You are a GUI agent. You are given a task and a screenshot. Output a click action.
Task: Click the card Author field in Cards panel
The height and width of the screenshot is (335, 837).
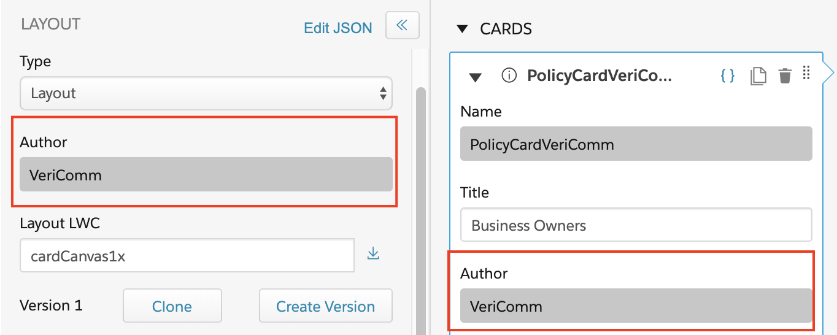tap(636, 306)
